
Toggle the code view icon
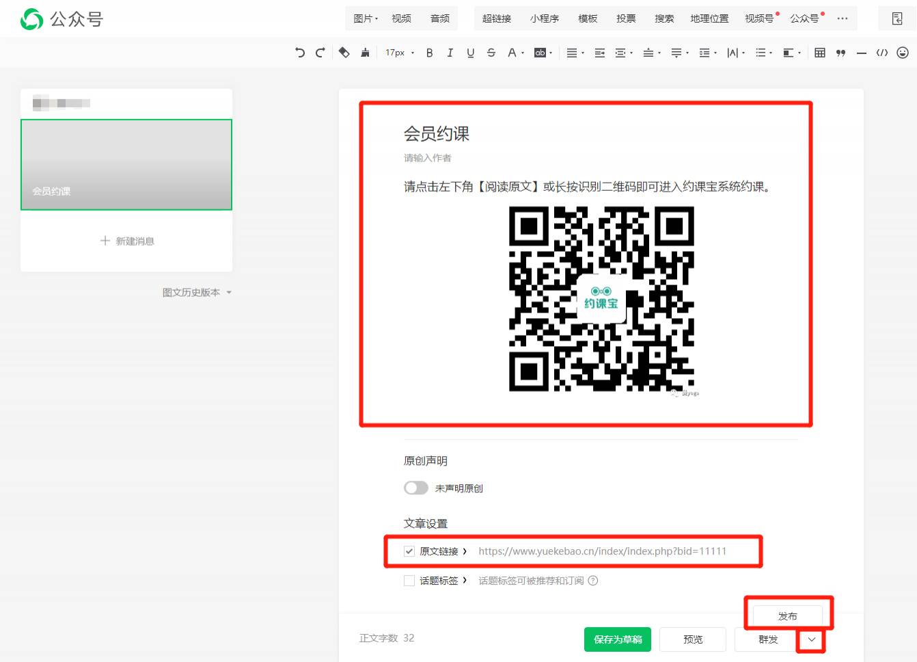[x=882, y=53]
